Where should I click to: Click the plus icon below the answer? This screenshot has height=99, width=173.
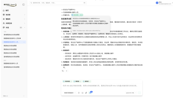tap(66, 71)
